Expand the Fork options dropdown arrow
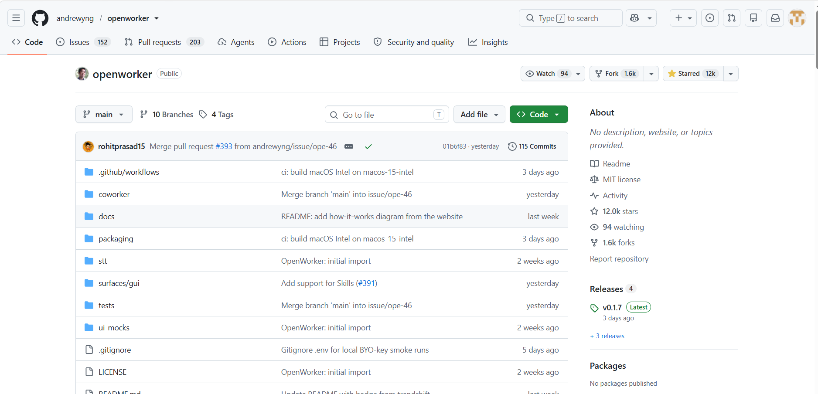 pos(651,74)
